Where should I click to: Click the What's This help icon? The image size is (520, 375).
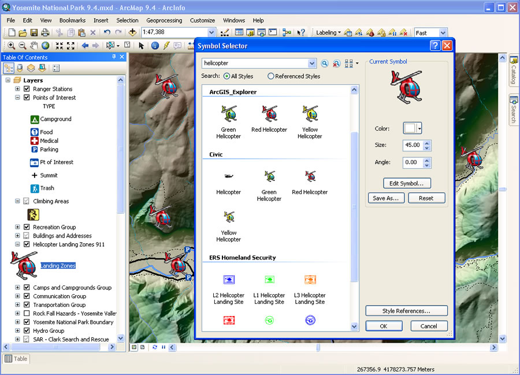pos(301,32)
